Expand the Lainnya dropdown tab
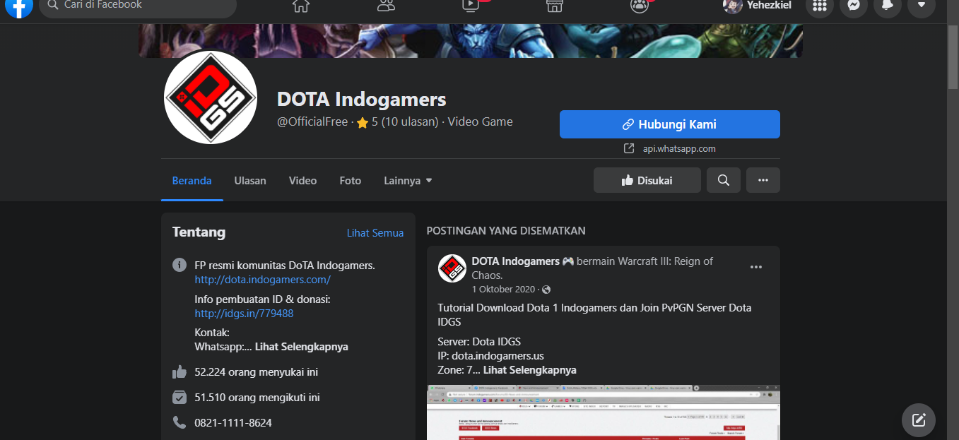The height and width of the screenshot is (440, 959). (x=408, y=181)
